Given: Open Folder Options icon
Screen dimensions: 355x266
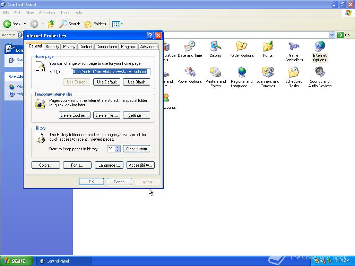Looking at the screenshot, I should click(242, 49).
